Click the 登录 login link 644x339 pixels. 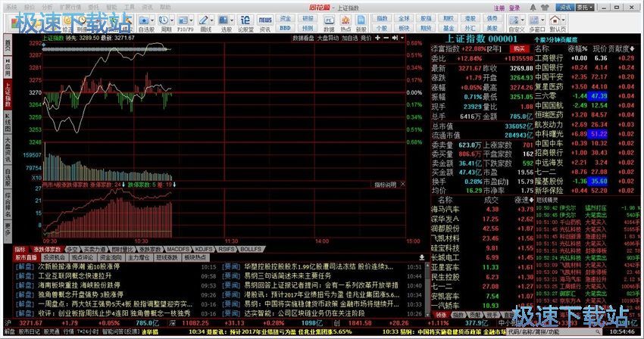click(x=514, y=8)
